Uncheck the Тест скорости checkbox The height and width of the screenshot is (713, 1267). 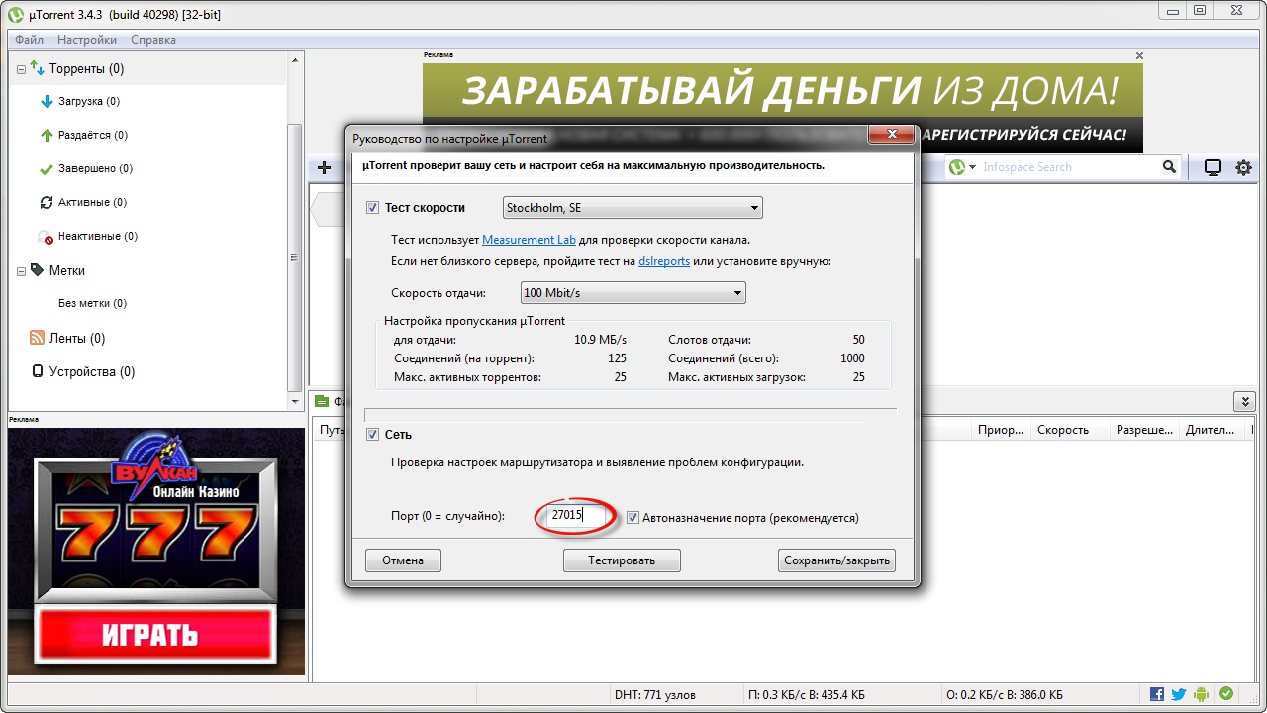click(373, 208)
